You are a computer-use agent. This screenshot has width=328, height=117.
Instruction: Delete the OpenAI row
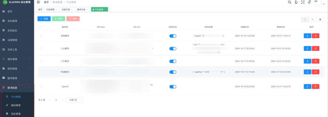point(316,86)
